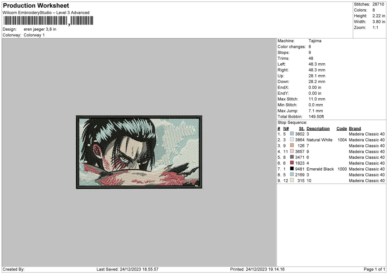Click the Zoom value 1:1
This screenshot has width=388, height=274.
[376, 27]
